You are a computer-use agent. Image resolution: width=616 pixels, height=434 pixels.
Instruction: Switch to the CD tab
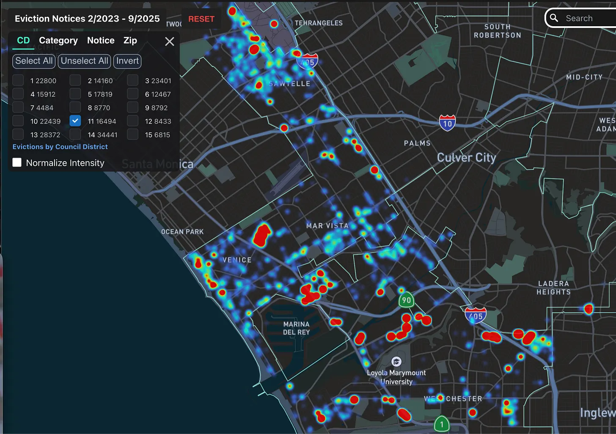pos(23,41)
